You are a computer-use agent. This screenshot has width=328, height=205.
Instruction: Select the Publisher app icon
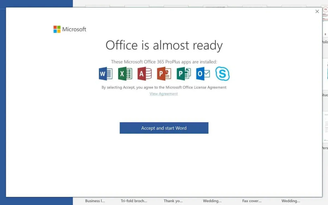183,73
